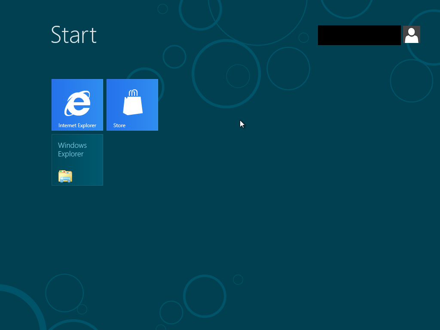The image size is (440, 330).
Task: Launch the Store tile
Action: (132, 105)
